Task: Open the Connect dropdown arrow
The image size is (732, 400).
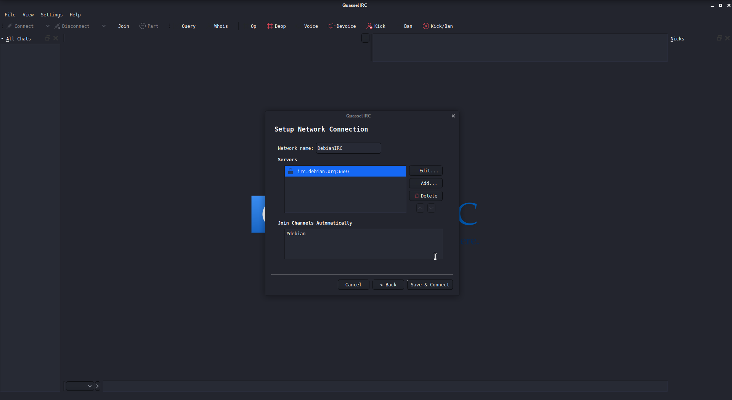Action: pos(48,26)
